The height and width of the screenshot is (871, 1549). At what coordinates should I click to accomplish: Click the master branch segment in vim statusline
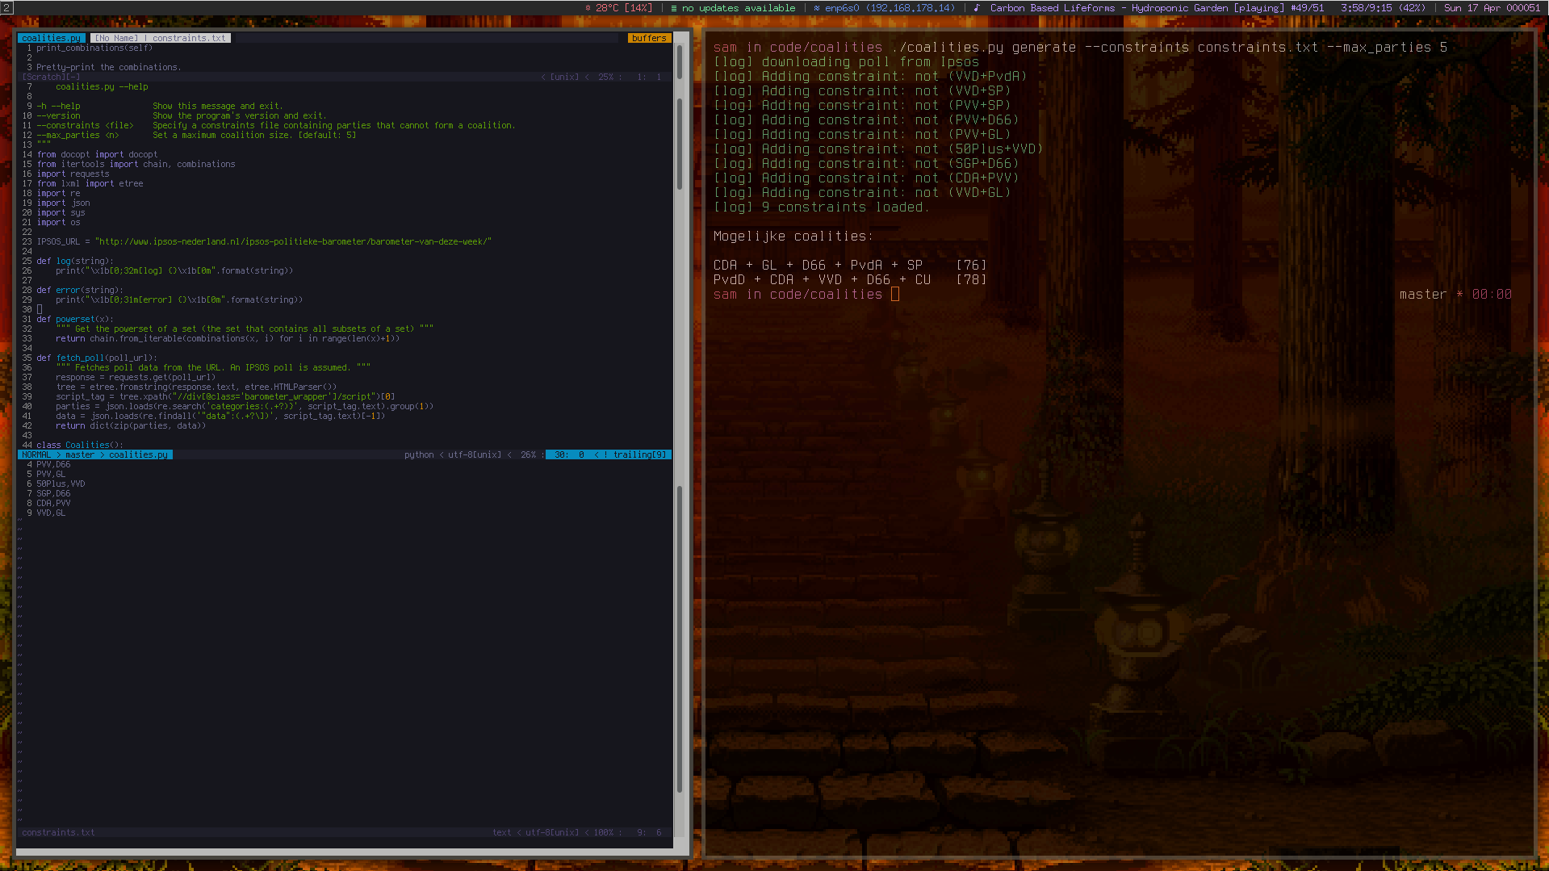(x=79, y=455)
